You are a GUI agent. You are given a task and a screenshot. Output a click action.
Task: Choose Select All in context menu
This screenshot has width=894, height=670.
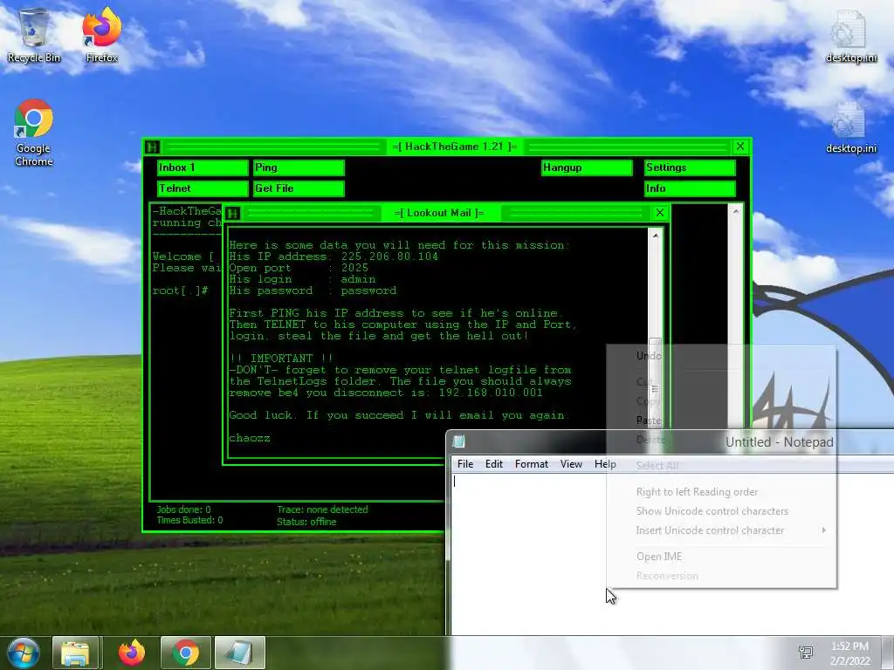point(721,466)
